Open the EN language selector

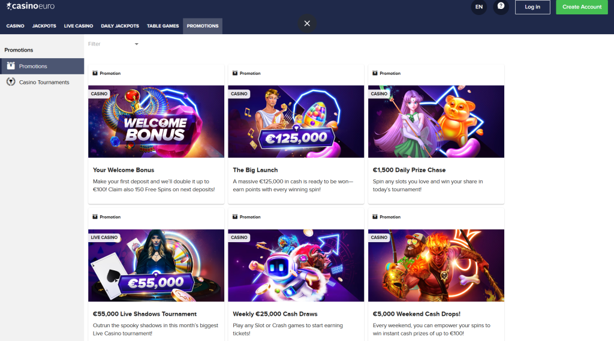(x=478, y=7)
